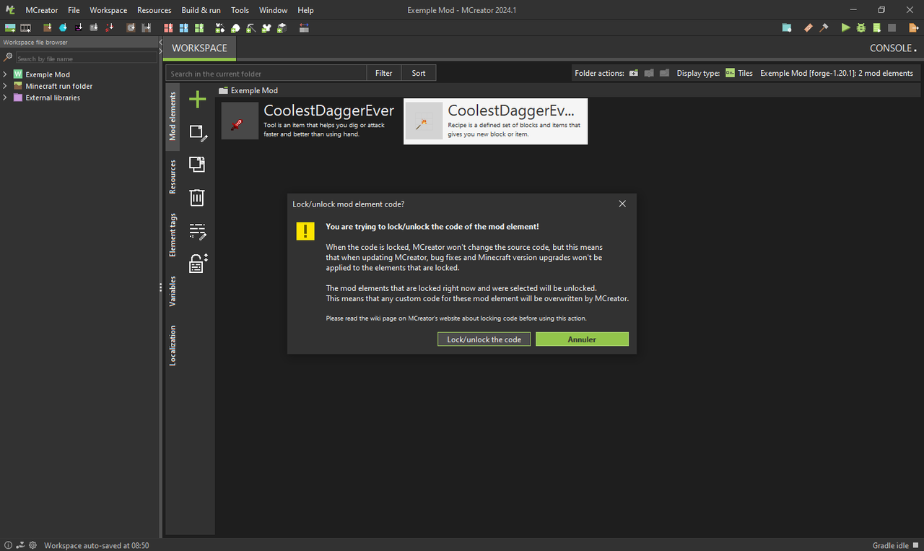Screen dimensions: 924x551
Task: Expand the Exemple Mod tree node
Action: tap(5, 74)
